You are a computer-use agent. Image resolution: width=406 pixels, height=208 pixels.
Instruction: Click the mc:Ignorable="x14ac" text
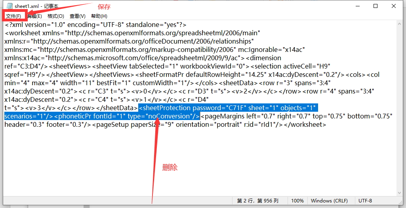click(271, 50)
